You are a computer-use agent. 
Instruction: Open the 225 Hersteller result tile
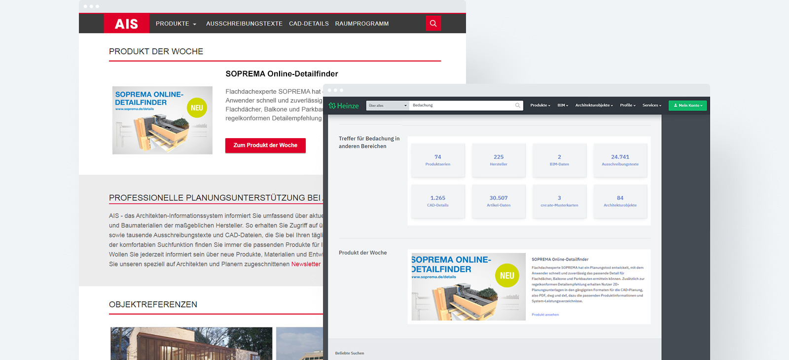coord(499,160)
